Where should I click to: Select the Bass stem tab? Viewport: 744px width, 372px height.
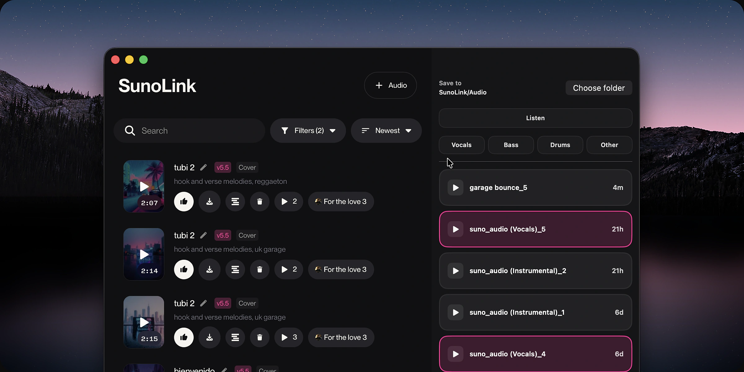[511, 145]
